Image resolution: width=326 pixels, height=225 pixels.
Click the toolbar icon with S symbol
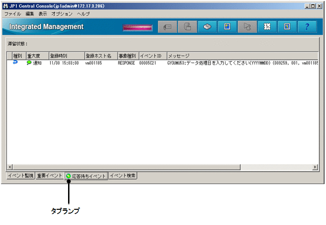click(287, 27)
